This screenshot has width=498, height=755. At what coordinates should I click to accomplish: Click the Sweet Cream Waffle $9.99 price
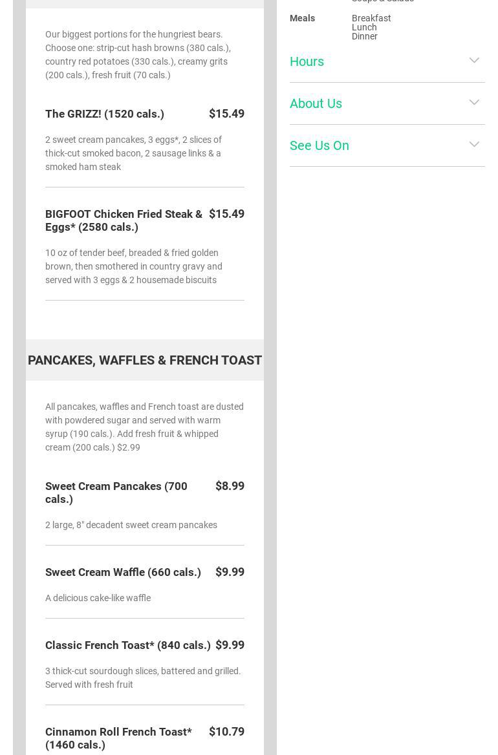tap(230, 572)
